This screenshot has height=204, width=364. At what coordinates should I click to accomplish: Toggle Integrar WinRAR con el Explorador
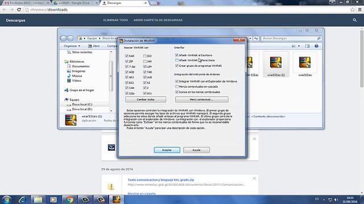177,82
